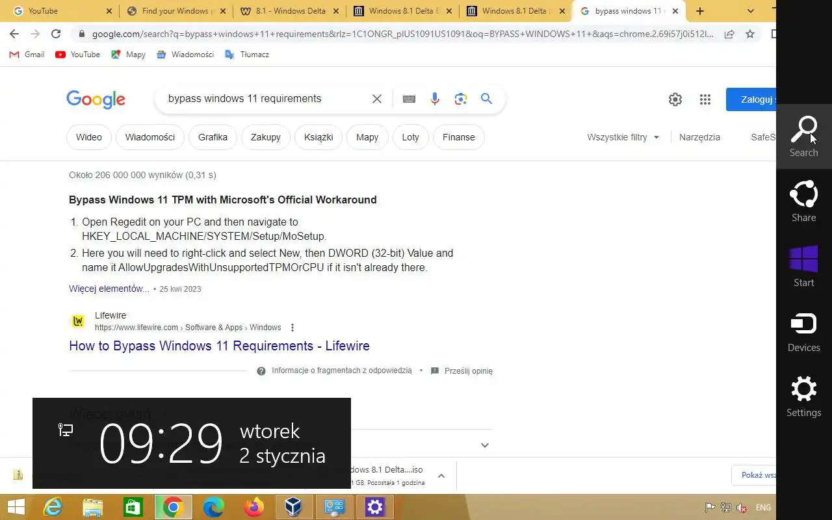This screenshot has width=832, height=520.
Task: Filter results by Grafika
Action: point(213,137)
